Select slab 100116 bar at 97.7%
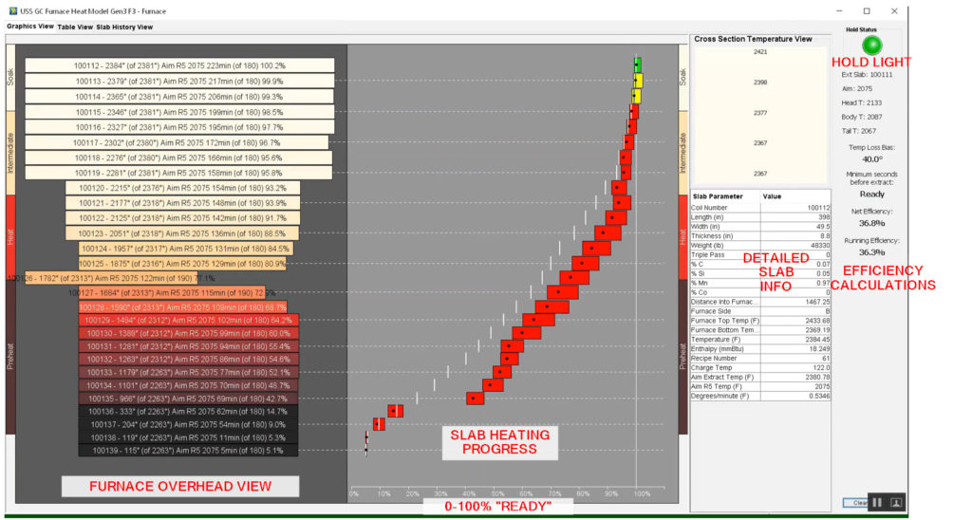This screenshot has width=972, height=520. pyautogui.click(x=179, y=127)
